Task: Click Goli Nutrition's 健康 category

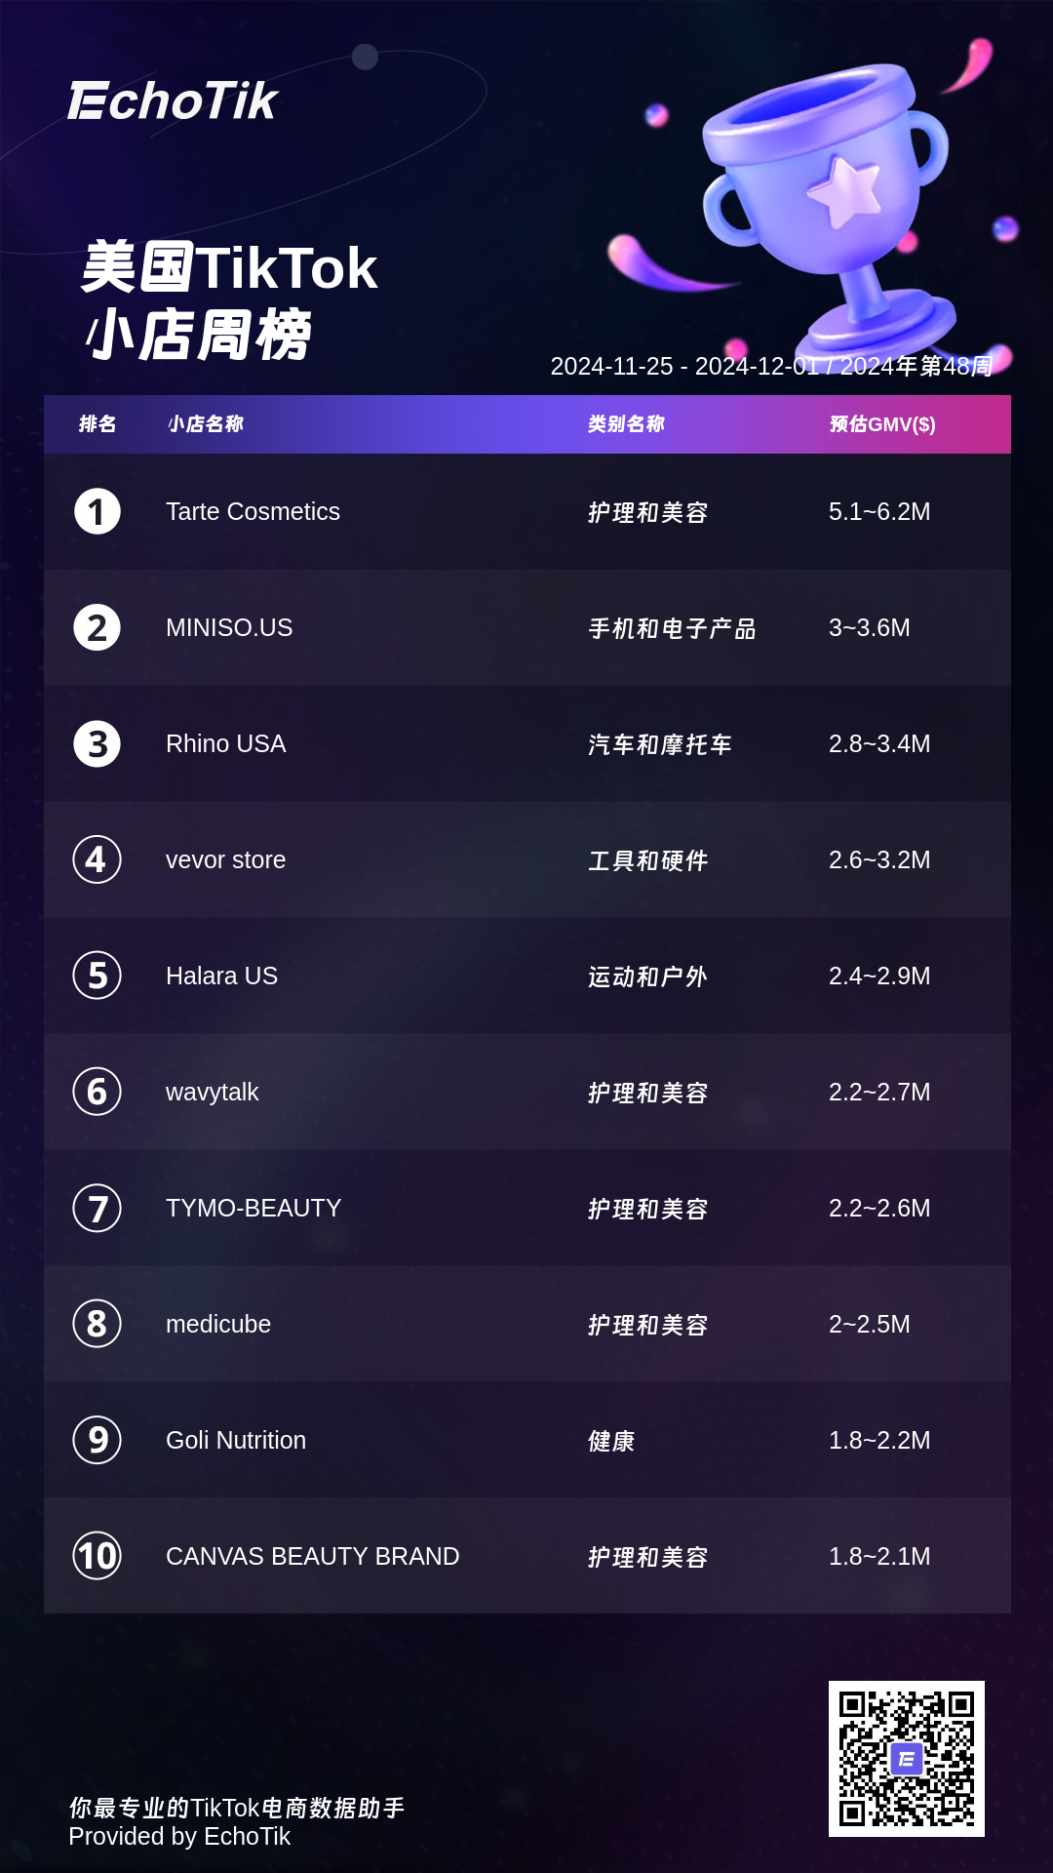Action: (x=611, y=1441)
